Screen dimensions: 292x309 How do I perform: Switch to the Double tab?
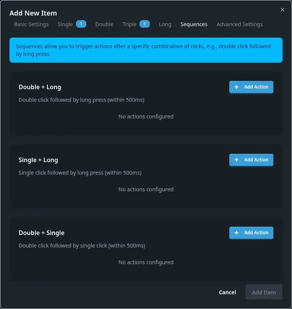pyautogui.click(x=104, y=24)
